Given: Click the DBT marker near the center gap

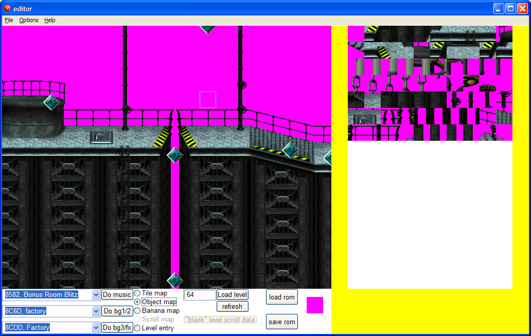Looking at the screenshot, I should click(x=174, y=155).
